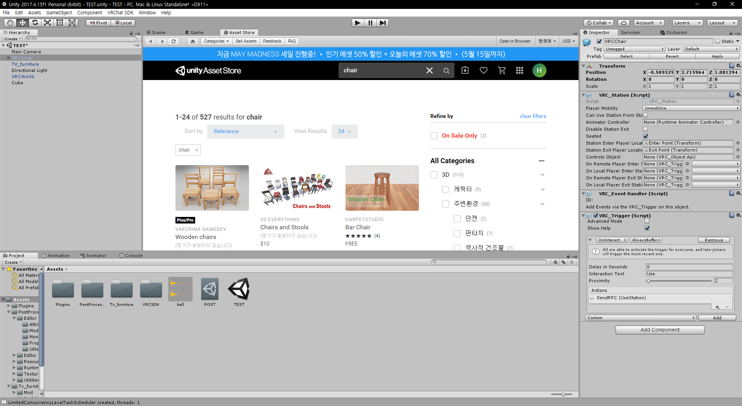Viewport: 742px width, 406px height.
Task: Go forward in Asset Store browser
Action: 162,41
